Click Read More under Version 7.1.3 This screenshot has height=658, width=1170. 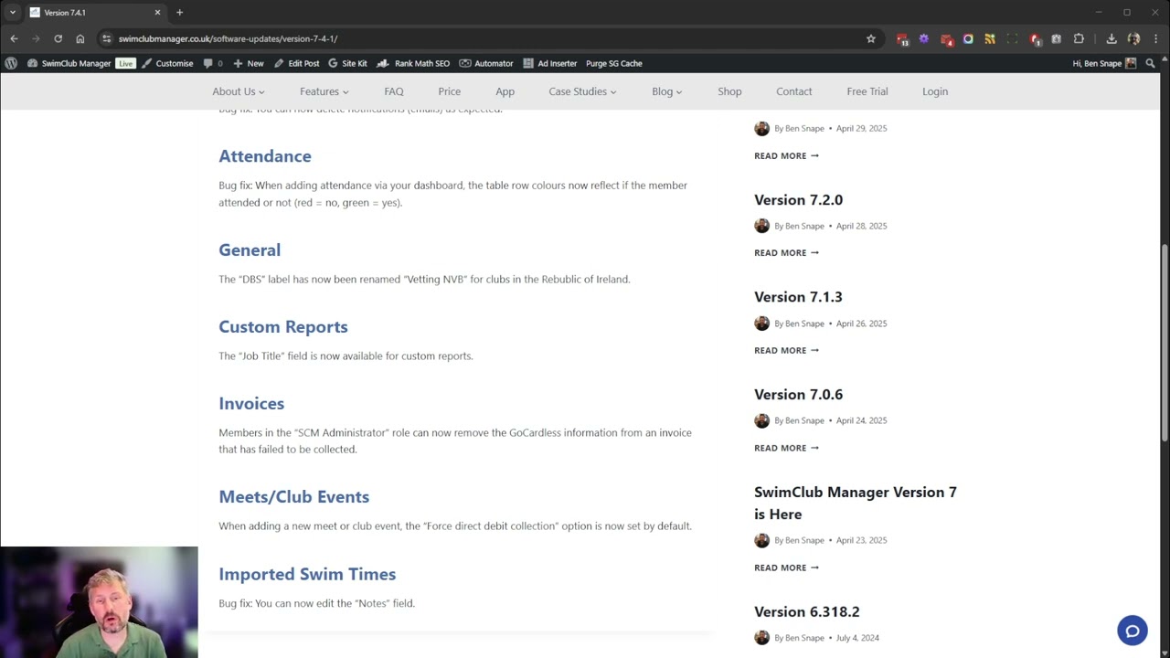pos(786,350)
